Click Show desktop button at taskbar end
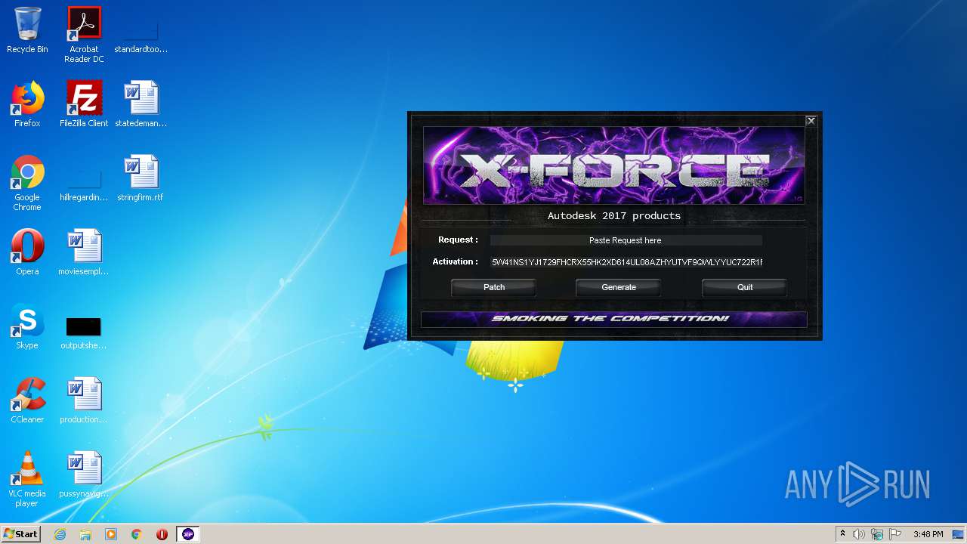This screenshot has height=544, width=967. pyautogui.click(x=959, y=534)
